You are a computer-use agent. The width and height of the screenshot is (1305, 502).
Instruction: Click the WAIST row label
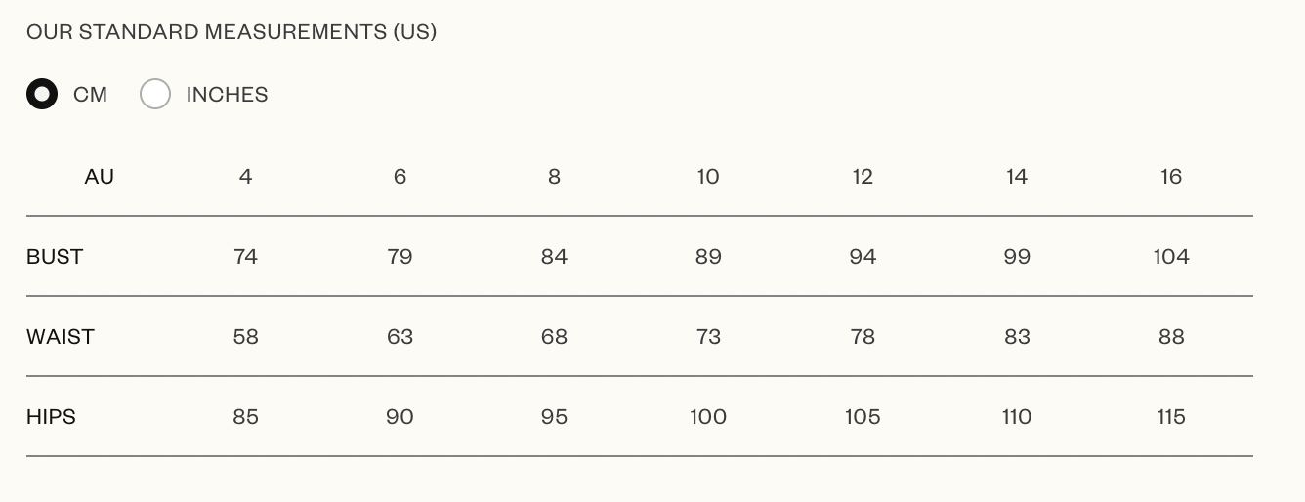61,337
